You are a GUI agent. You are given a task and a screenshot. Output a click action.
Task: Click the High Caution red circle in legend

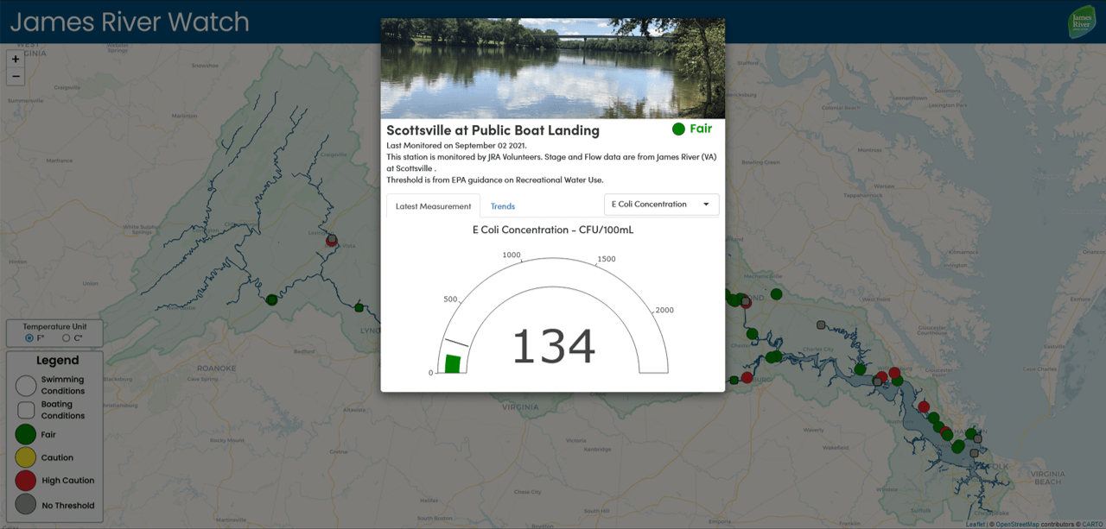(26, 481)
